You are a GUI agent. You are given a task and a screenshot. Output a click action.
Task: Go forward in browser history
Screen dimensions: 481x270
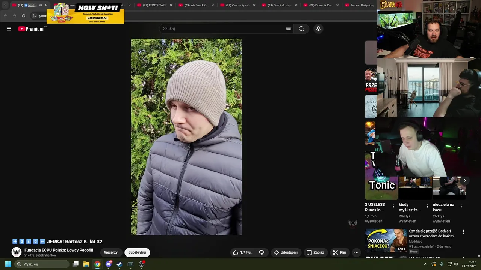coord(14,16)
